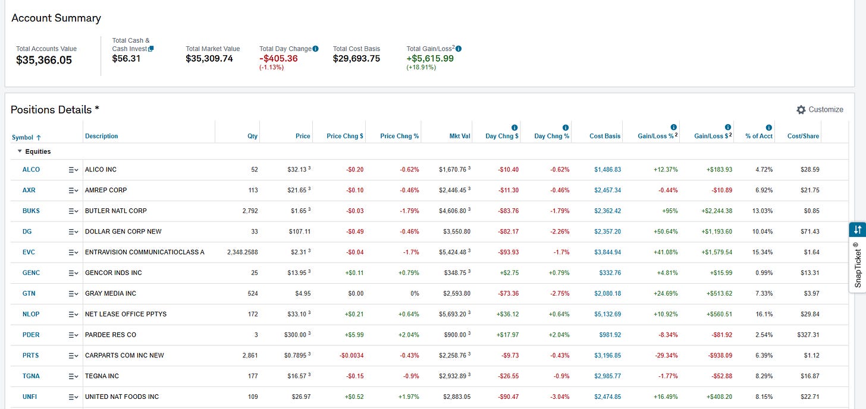The image size is (866, 409).
Task: Open the PDER symbol link
Action: coord(31,335)
